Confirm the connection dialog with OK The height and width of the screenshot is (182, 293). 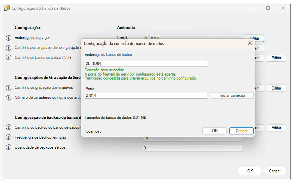point(214,131)
